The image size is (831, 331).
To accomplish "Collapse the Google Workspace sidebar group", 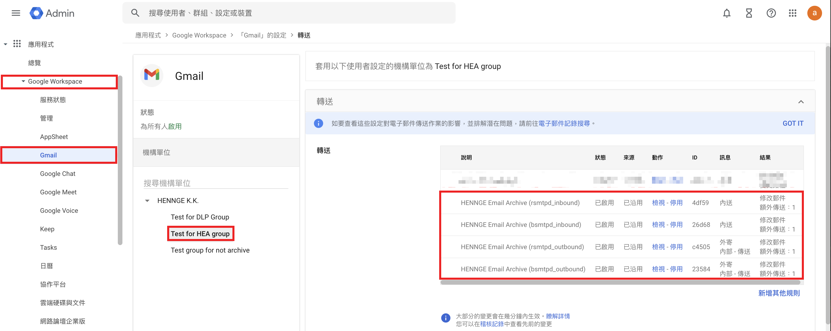I will coord(23,82).
